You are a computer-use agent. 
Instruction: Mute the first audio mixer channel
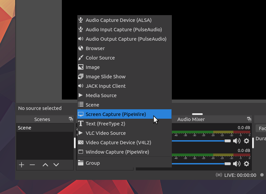point(237,141)
